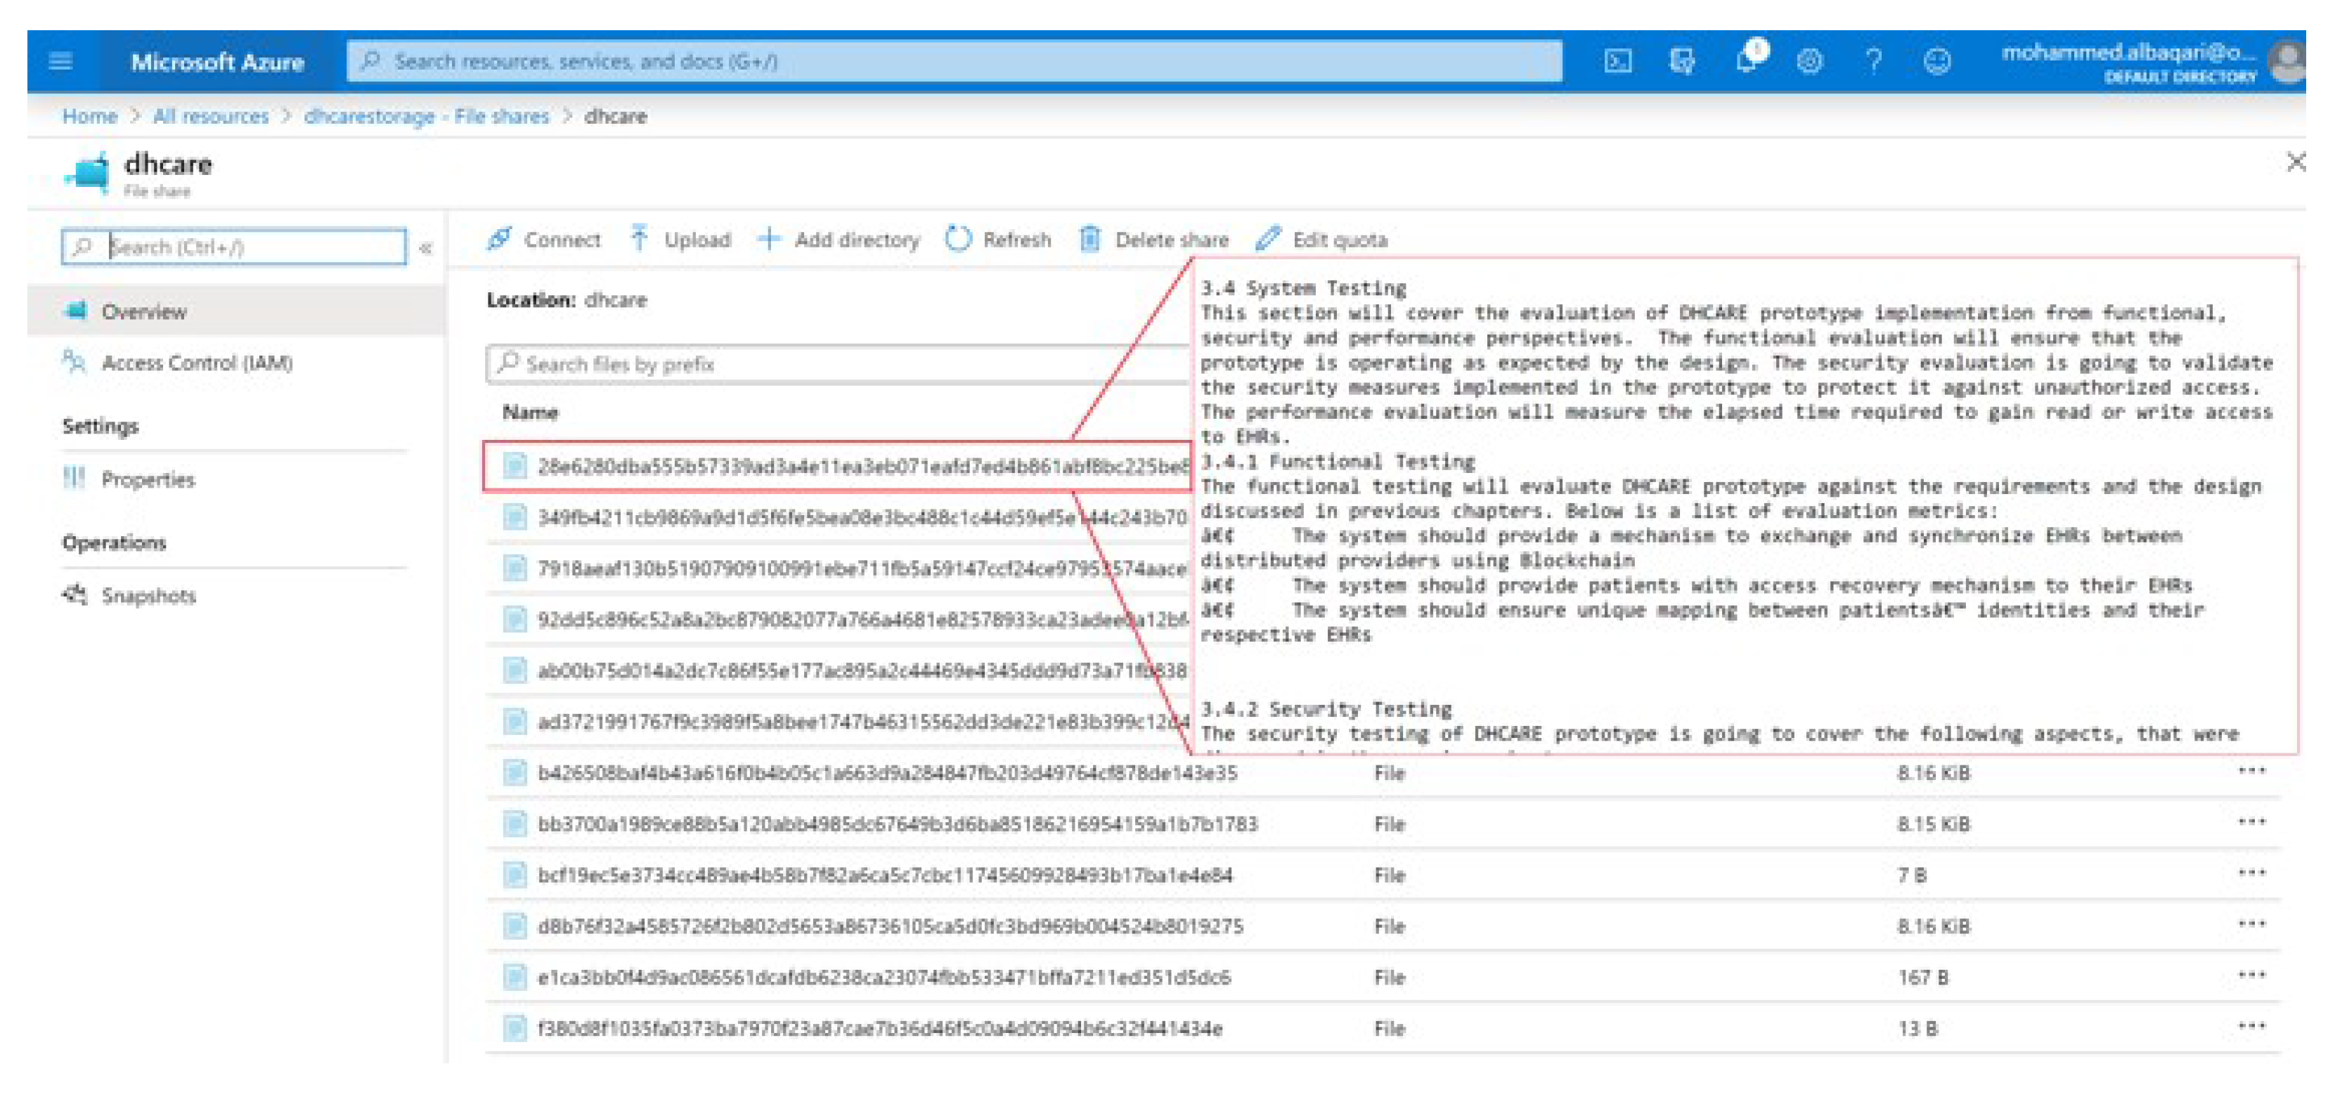
Task: Go to All resources breadcrumb link
Action: (x=210, y=116)
